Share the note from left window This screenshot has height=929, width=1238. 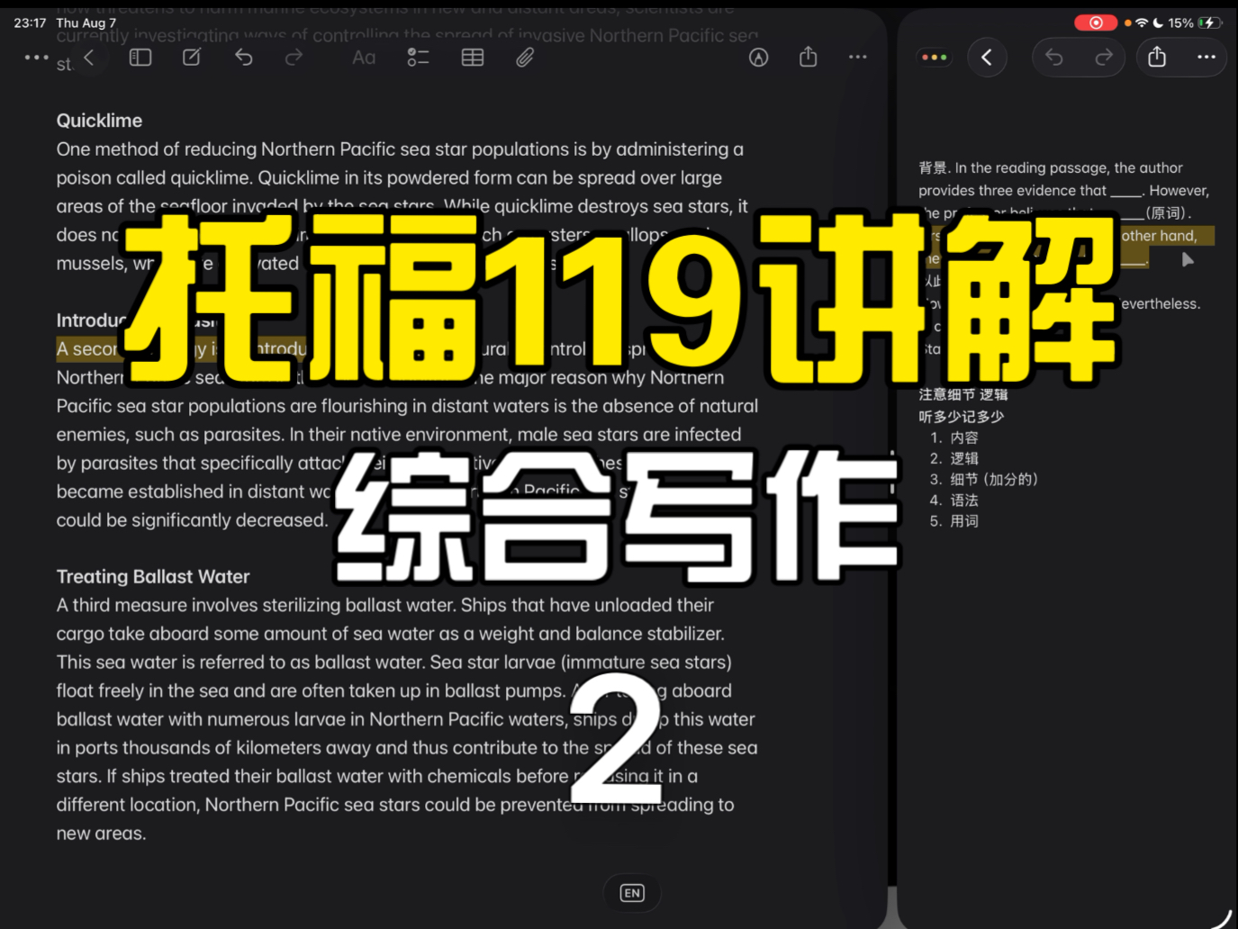(809, 57)
